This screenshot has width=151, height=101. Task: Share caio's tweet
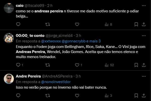point(144,24)
